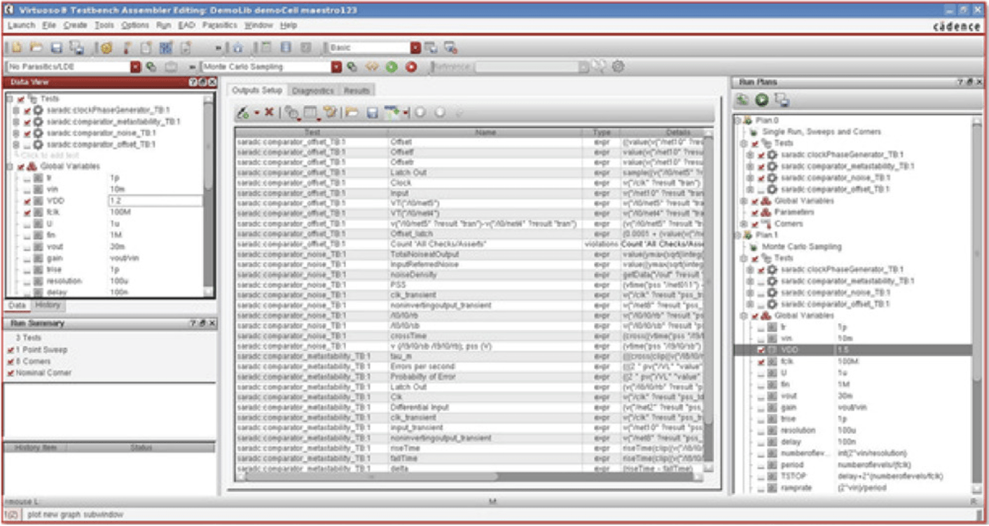Image resolution: width=989 pixels, height=526 pixels.
Task: Enable the vin variable checkbox in Data View
Action: (x=27, y=190)
